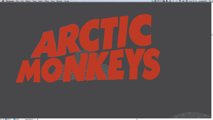Click the Wi-Fi status icon

180,1
